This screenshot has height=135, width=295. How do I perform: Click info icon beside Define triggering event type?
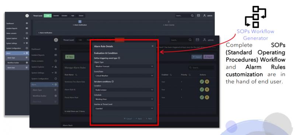tap(119, 58)
